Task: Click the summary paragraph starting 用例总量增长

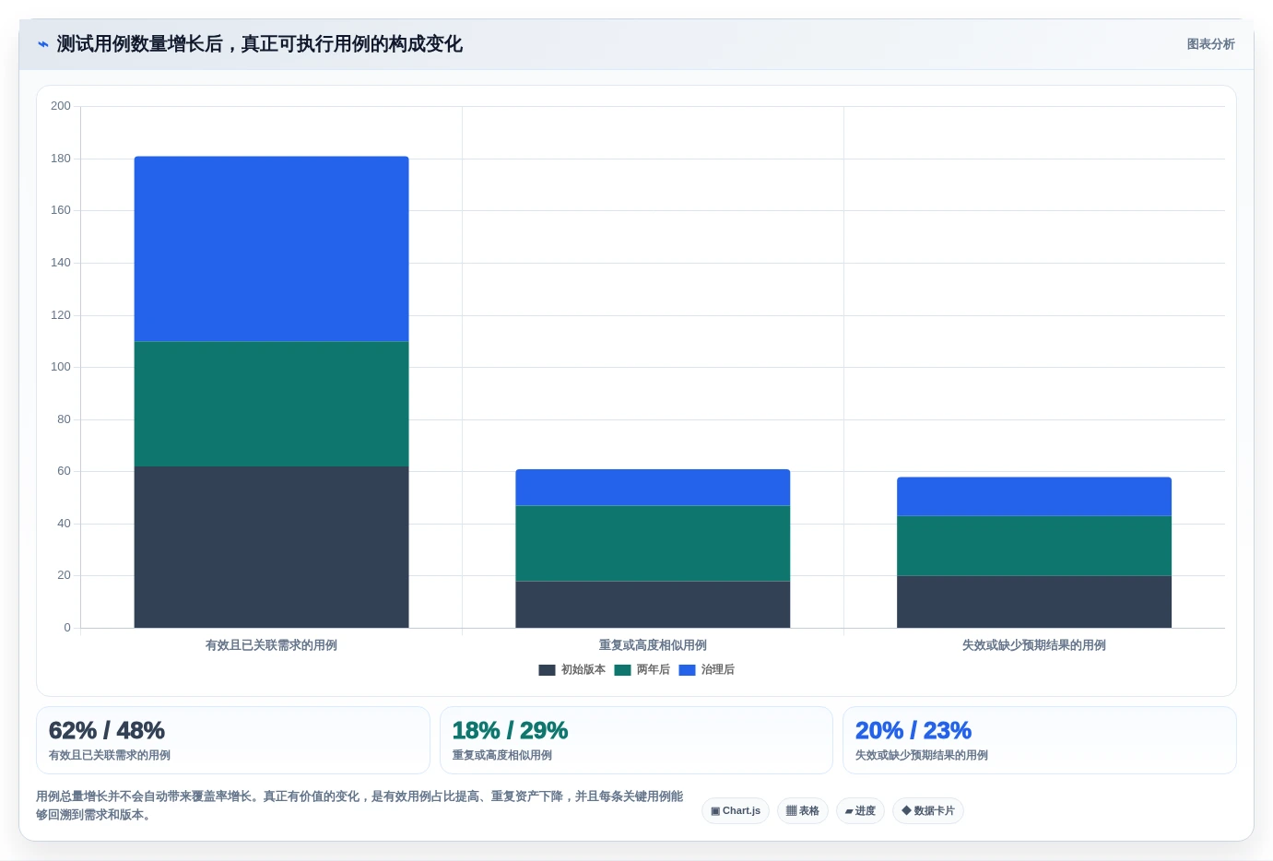Action: (x=360, y=806)
